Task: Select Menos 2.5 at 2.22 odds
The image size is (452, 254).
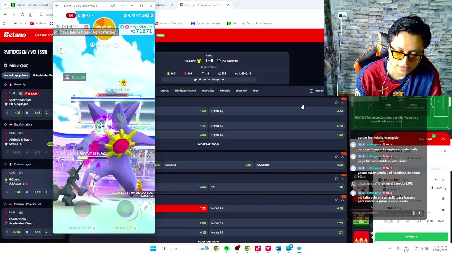Action: pyautogui.click(x=276, y=111)
